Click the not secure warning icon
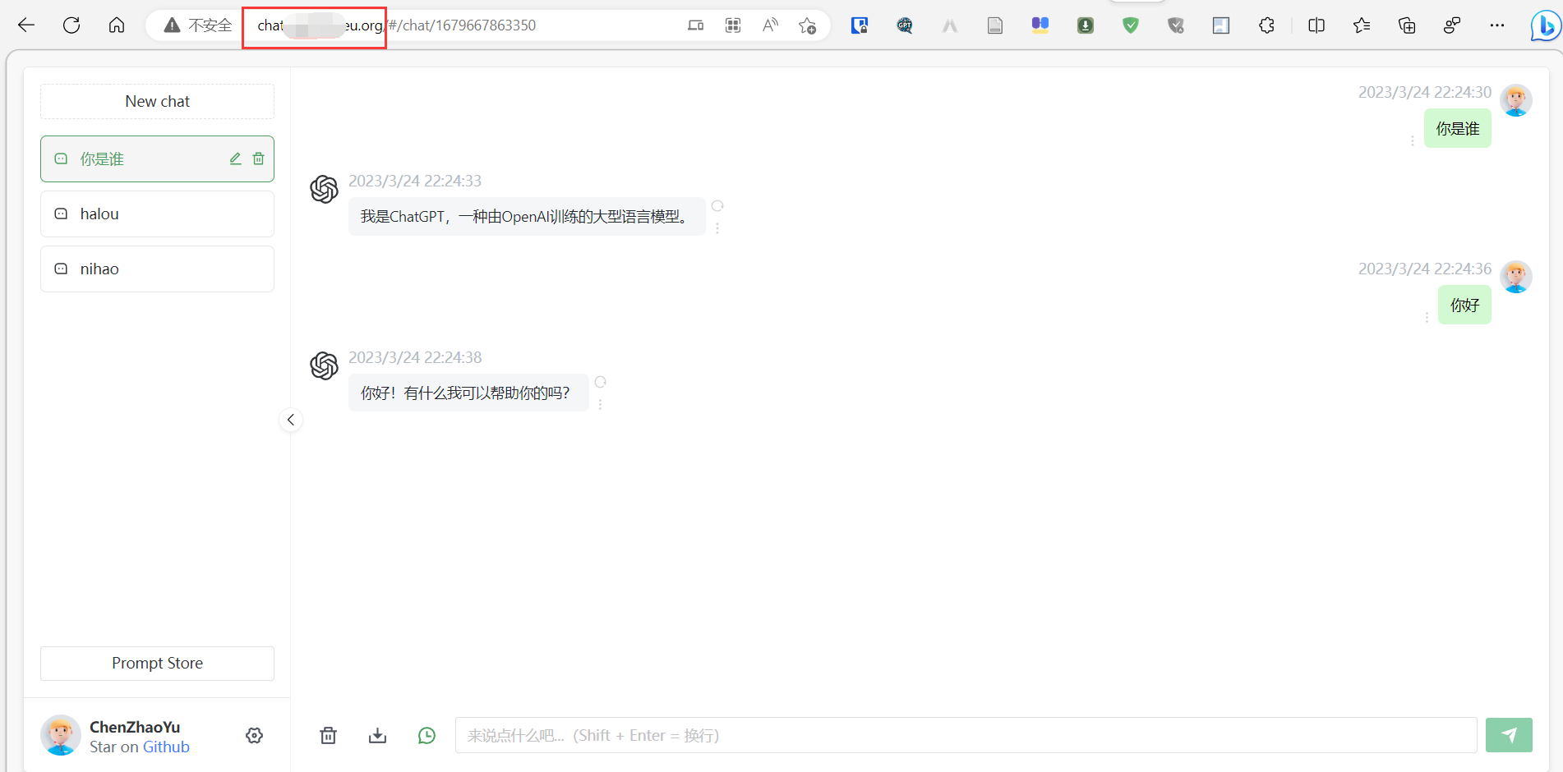Screen dimensions: 1563x772 click(172, 25)
